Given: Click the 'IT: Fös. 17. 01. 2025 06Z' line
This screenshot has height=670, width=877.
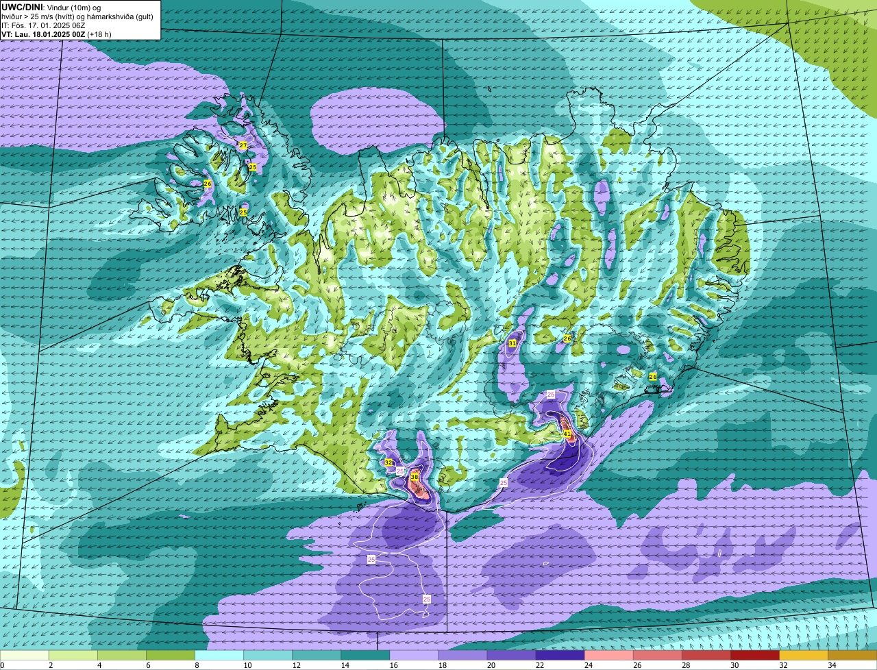Looking at the screenshot, I should coord(45,25).
